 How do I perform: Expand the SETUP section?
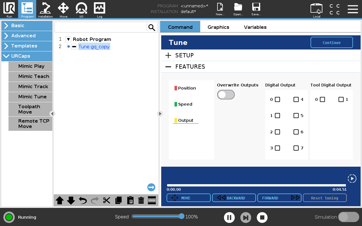click(x=168, y=55)
